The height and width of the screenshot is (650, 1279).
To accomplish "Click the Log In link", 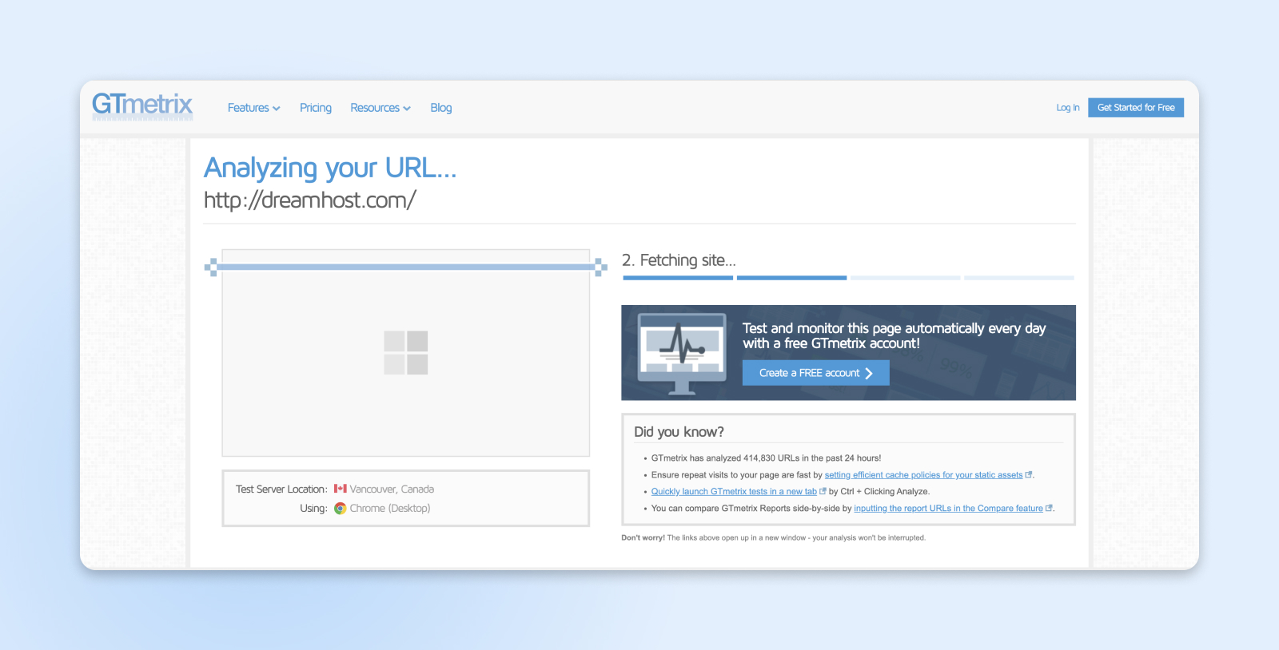I will point(1068,108).
